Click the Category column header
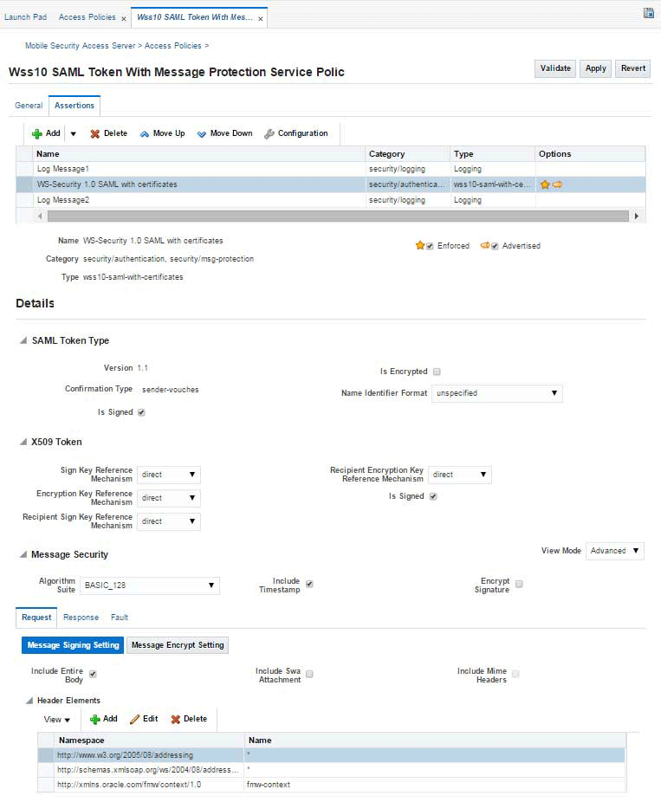 (x=408, y=154)
